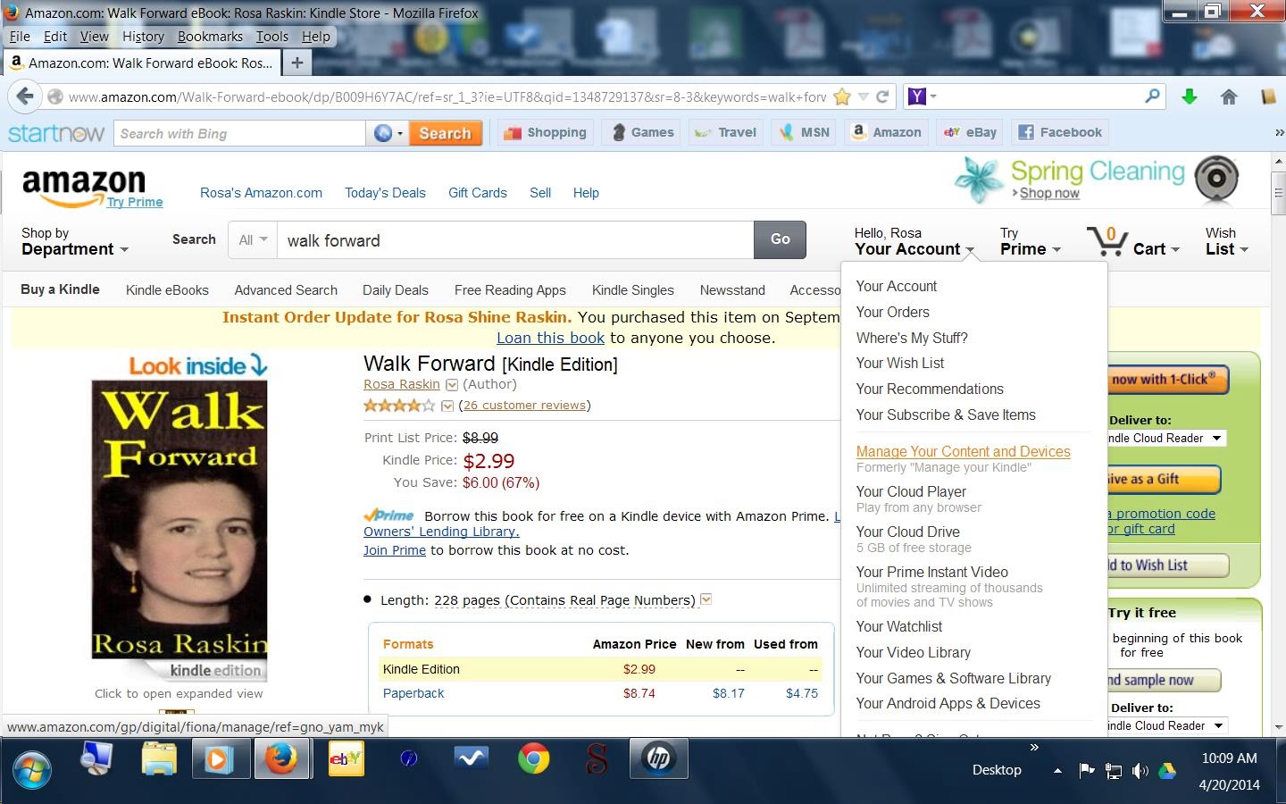1286x804 pixels.
Task: Select Manage Your Content and Devices
Action: [964, 452]
